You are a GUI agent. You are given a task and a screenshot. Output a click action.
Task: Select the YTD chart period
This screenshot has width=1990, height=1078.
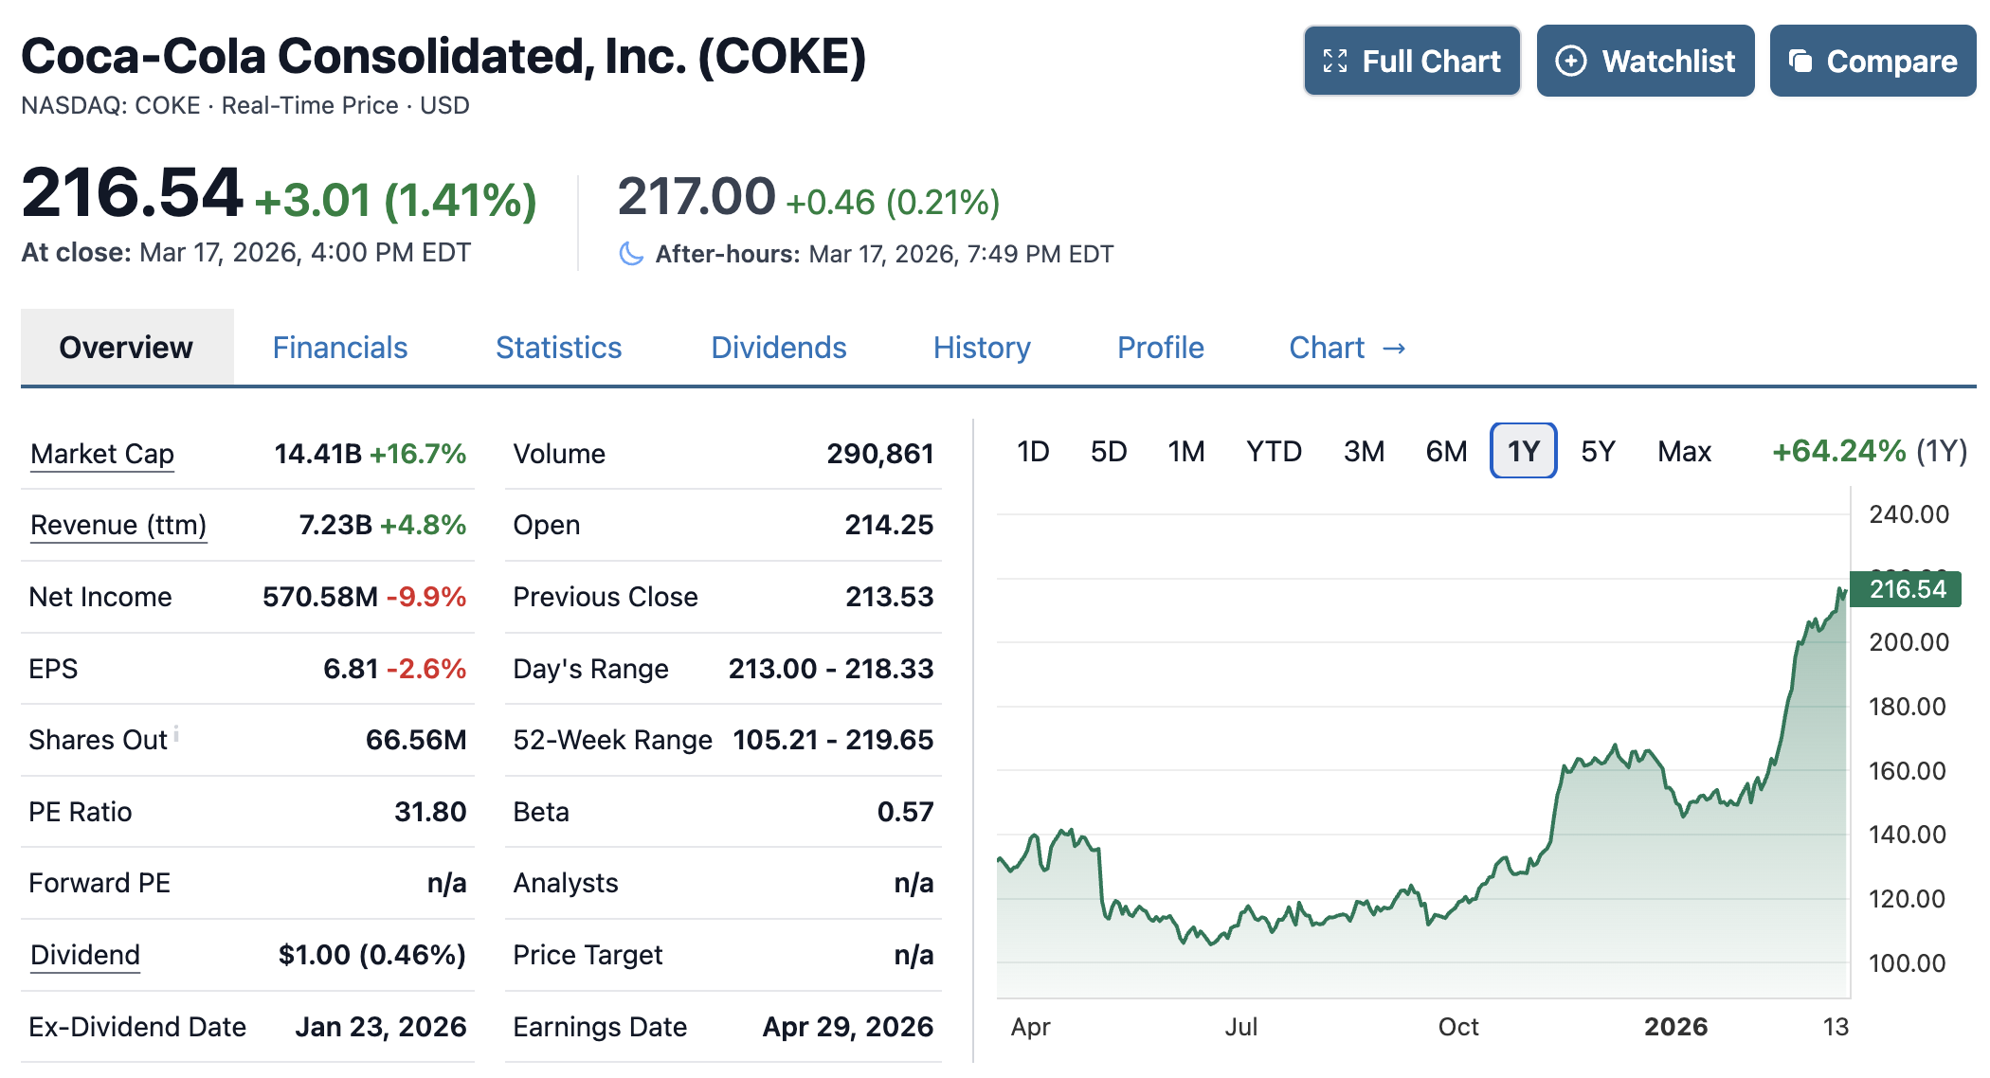tap(1274, 451)
